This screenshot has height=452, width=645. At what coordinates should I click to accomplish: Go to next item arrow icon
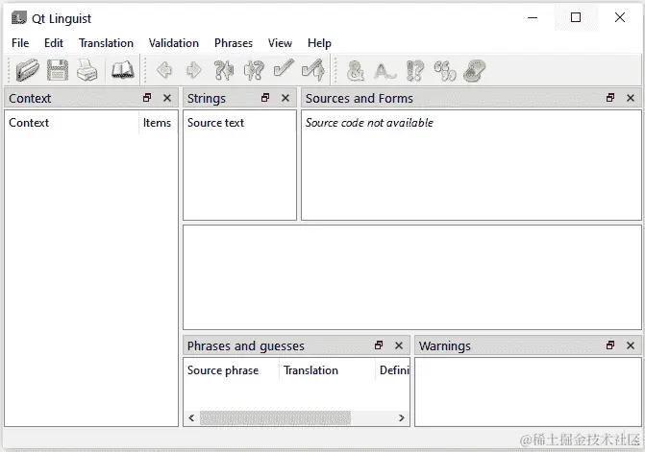[194, 70]
